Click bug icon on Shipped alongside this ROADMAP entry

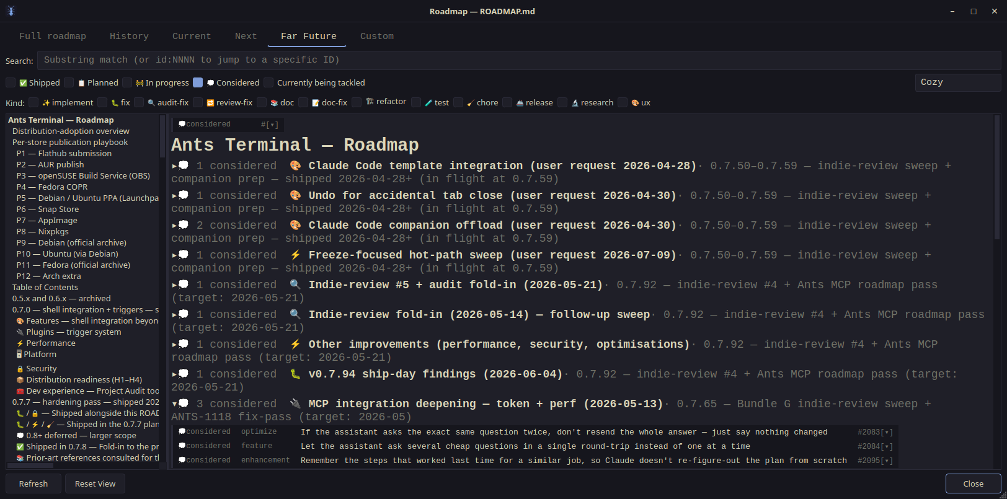[20, 413]
